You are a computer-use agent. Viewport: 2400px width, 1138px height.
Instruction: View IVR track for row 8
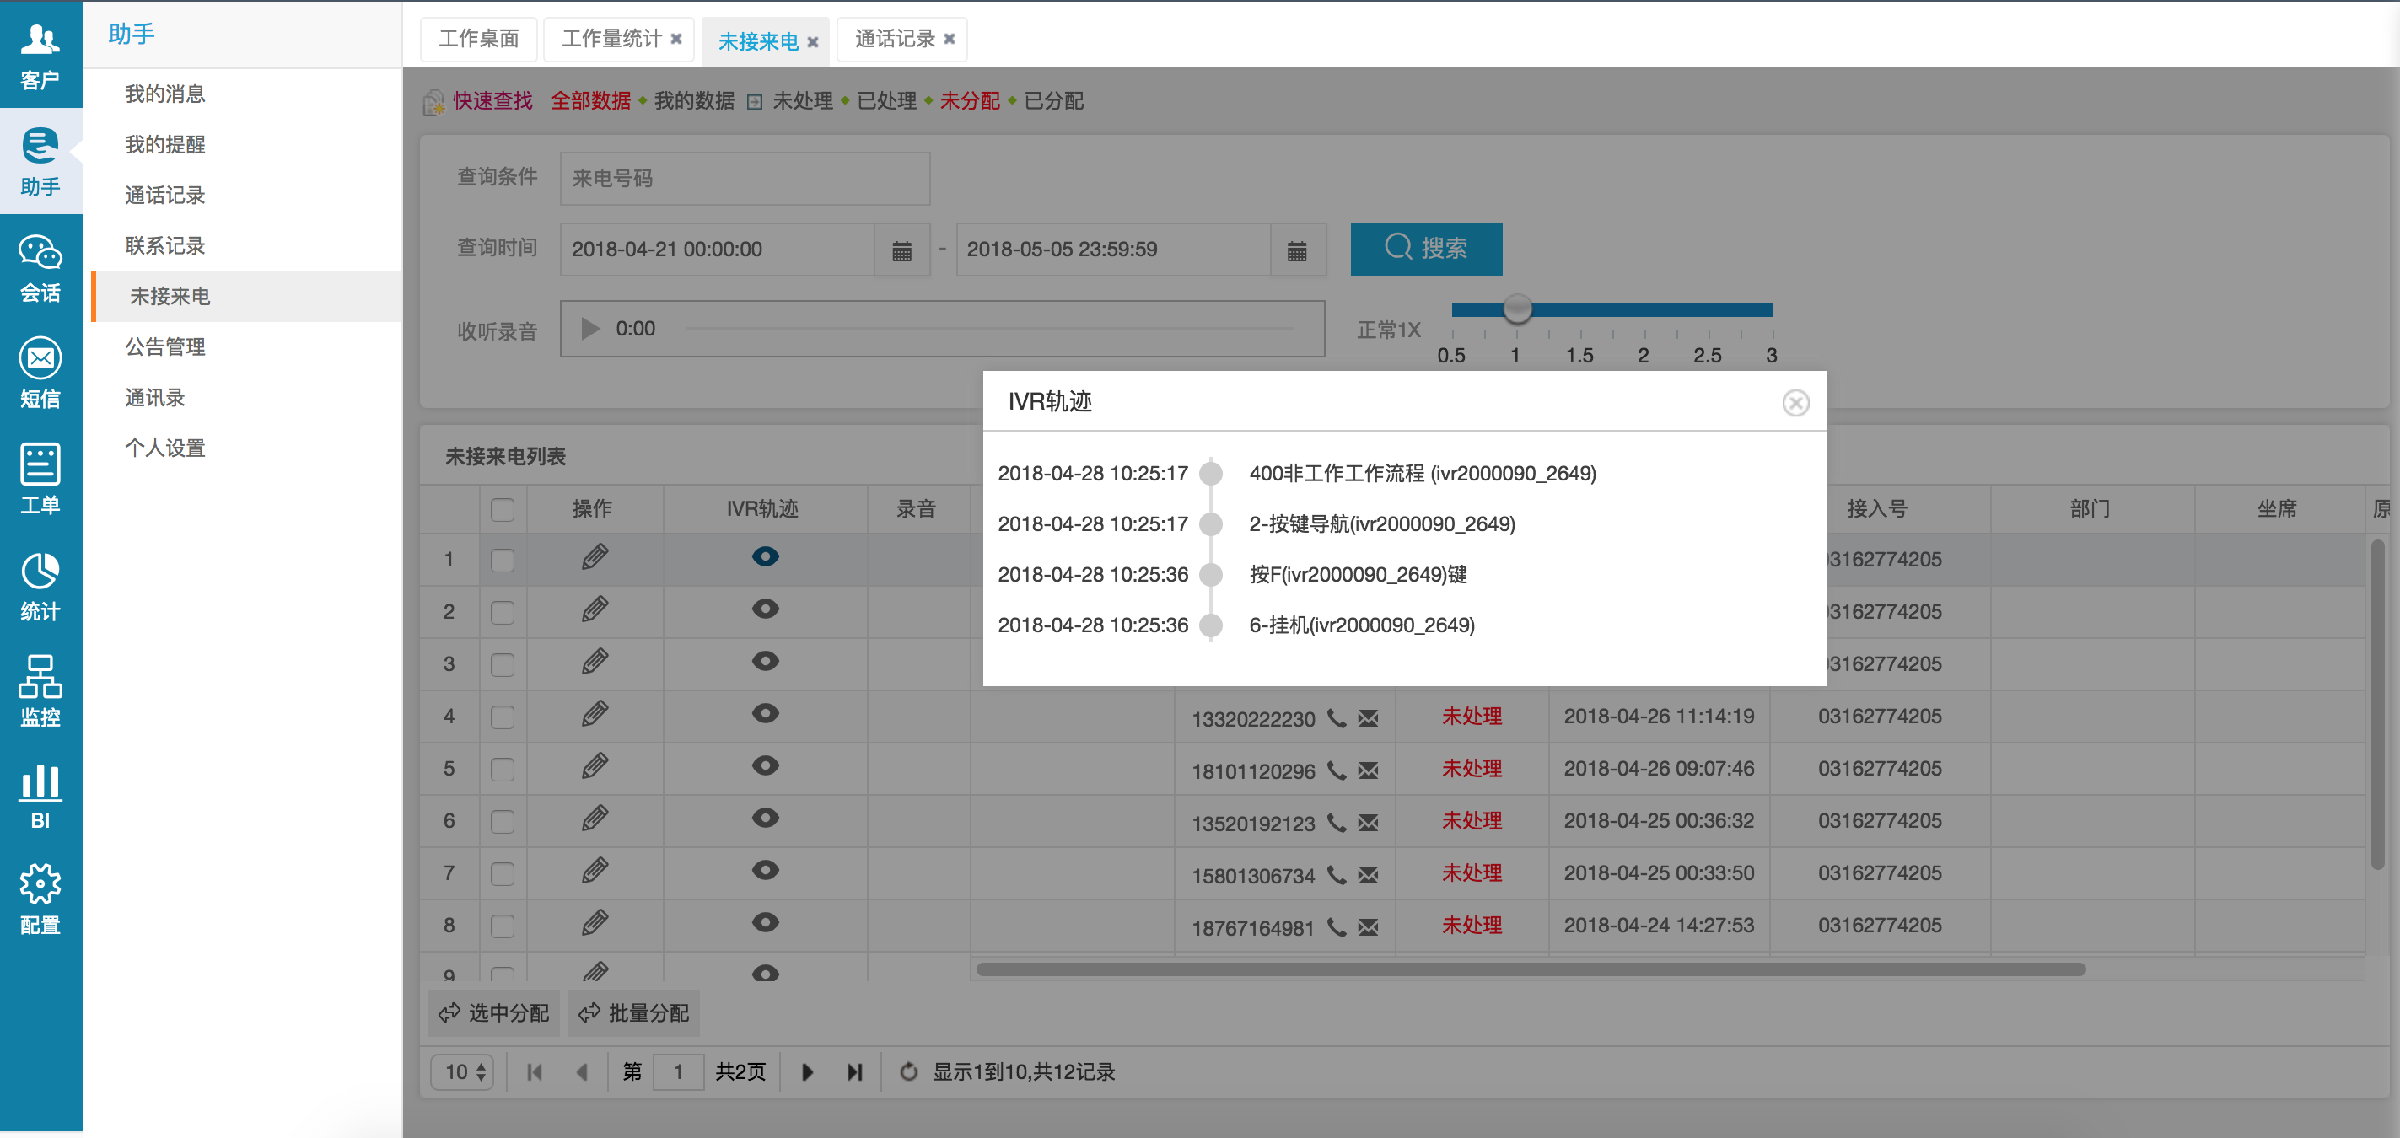coord(765,922)
